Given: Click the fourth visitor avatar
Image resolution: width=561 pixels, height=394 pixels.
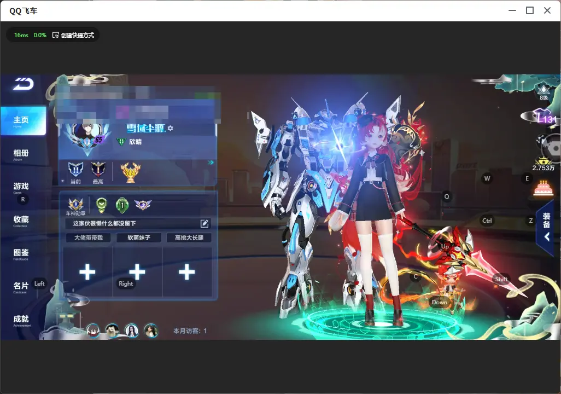Looking at the screenshot, I should (x=151, y=330).
